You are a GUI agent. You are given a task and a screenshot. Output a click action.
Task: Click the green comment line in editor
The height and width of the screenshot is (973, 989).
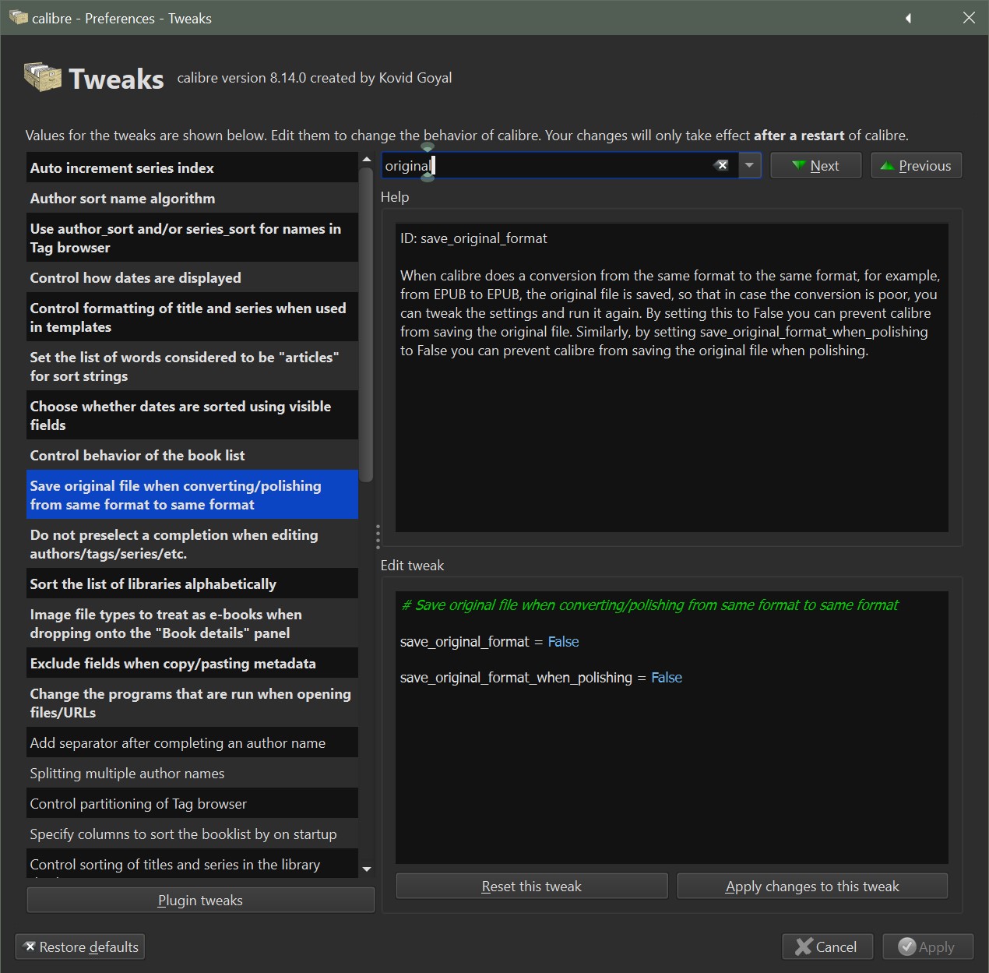click(x=649, y=605)
